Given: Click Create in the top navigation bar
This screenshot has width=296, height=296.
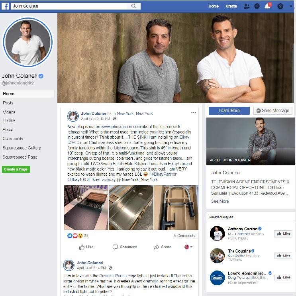Looking at the screenshot, I should click(231, 6).
